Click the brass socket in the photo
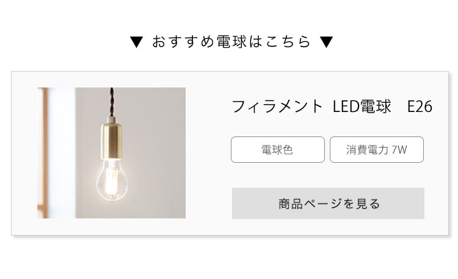458x279 pixels. pyautogui.click(x=112, y=136)
